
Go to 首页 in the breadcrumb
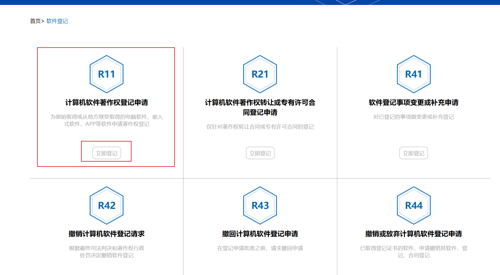35,21
